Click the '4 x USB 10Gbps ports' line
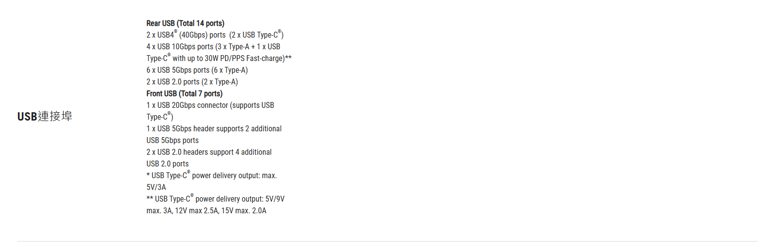Image resolution: width=783 pixels, height=246 pixels. coord(213,47)
